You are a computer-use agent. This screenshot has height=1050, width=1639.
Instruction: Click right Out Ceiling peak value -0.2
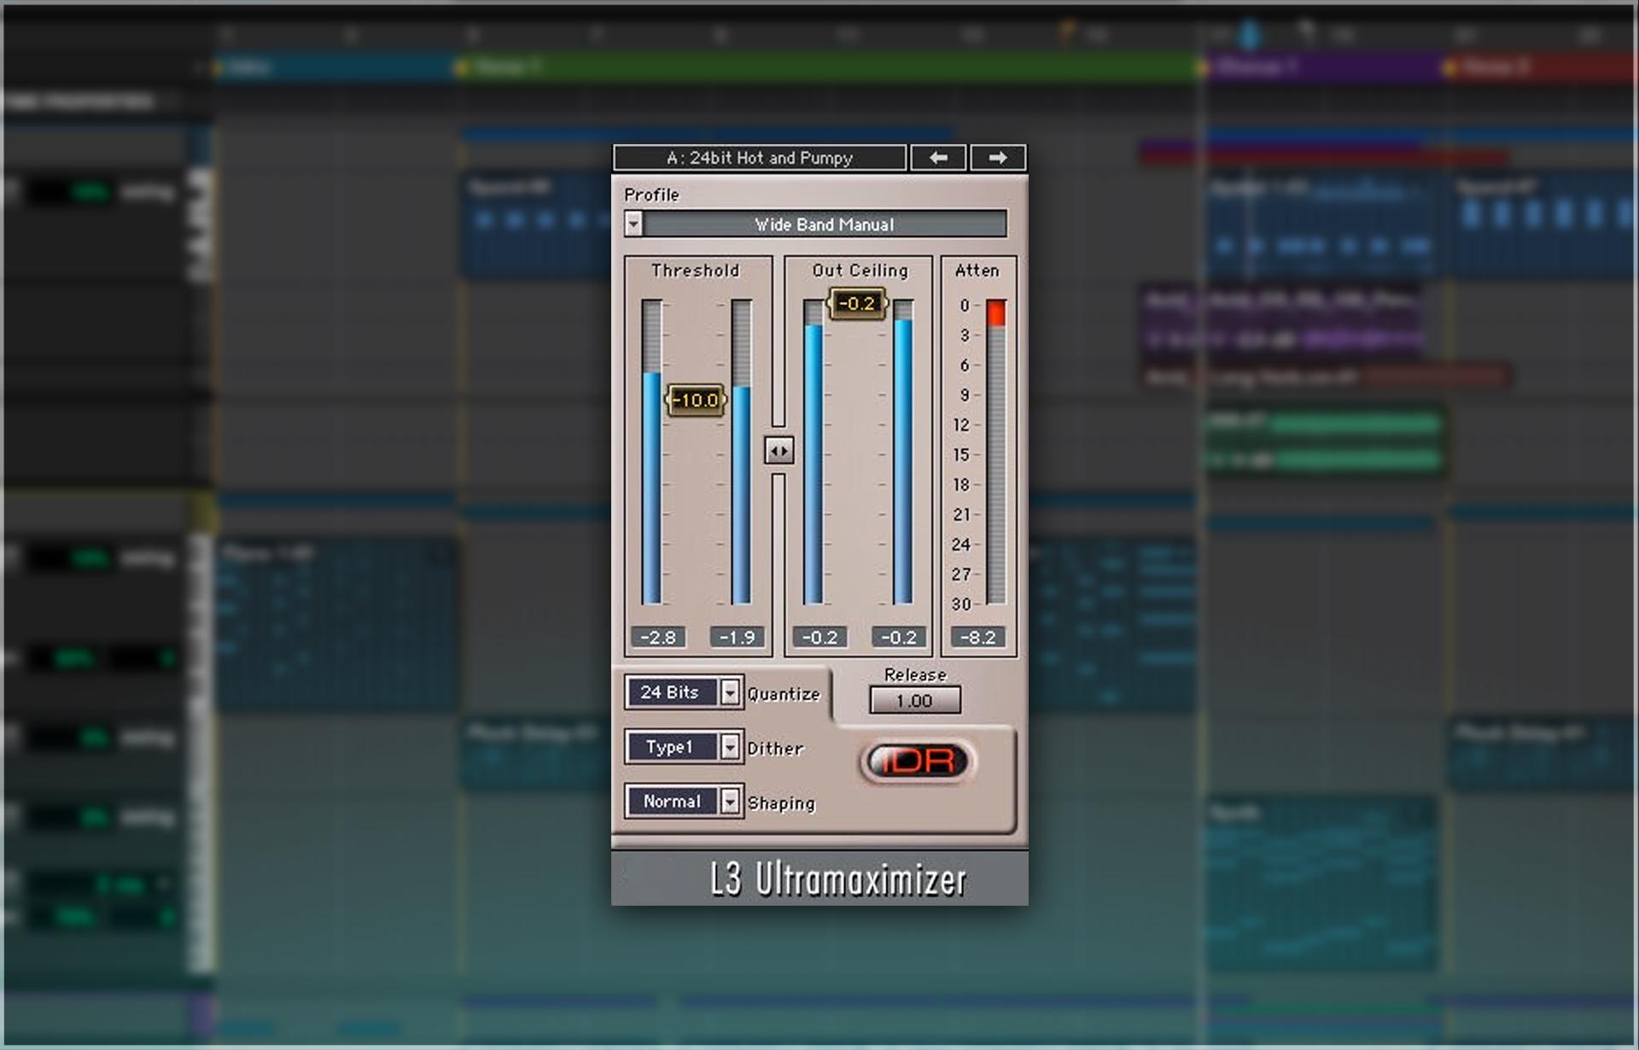coord(898,637)
